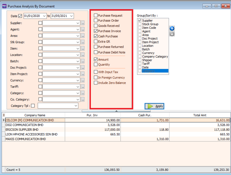
Task: Enable the Purchase Request checkbox
Action: [96, 15]
